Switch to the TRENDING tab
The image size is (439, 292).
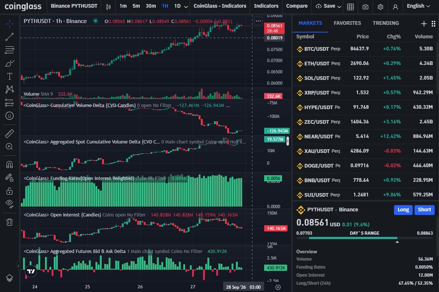[386, 23]
